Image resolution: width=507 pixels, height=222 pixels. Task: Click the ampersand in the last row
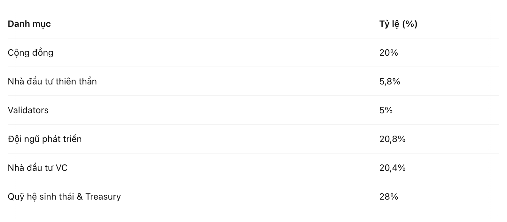80,196
